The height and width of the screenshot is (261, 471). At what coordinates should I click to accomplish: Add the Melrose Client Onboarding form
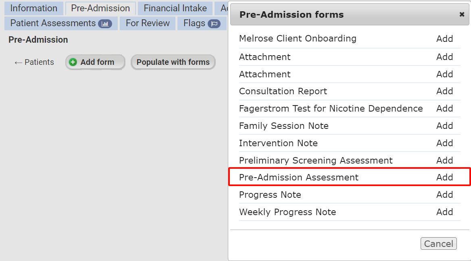click(x=445, y=39)
